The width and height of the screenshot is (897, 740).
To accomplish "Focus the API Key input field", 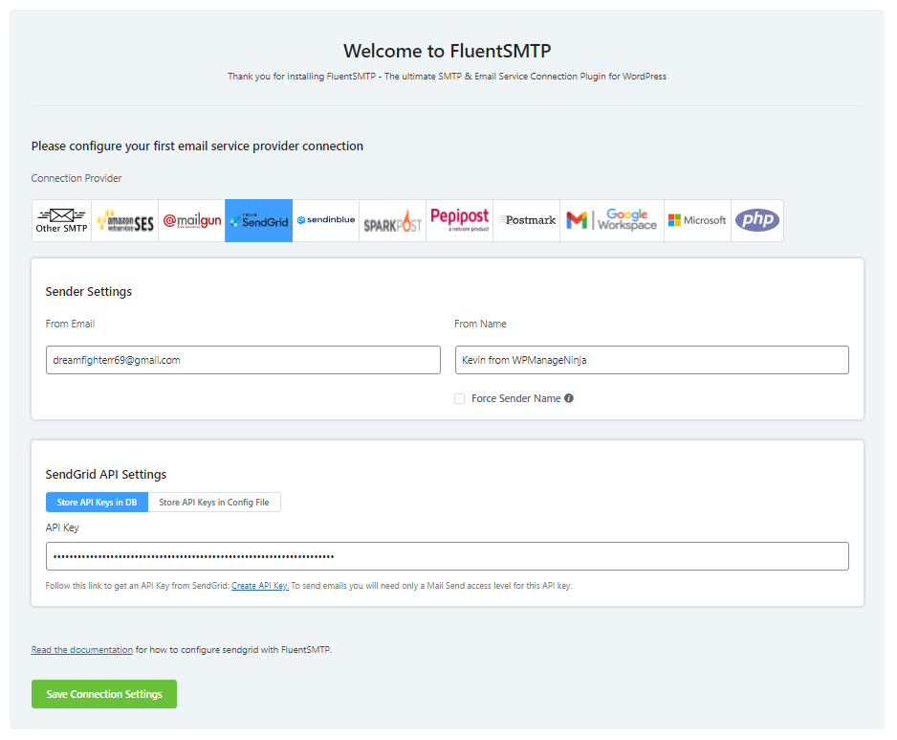I will click(448, 556).
